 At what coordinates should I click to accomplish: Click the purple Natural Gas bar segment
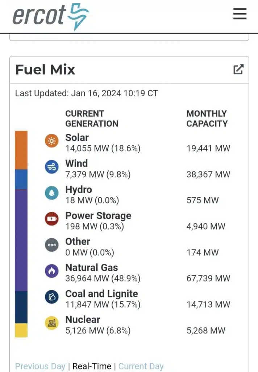(x=21, y=240)
